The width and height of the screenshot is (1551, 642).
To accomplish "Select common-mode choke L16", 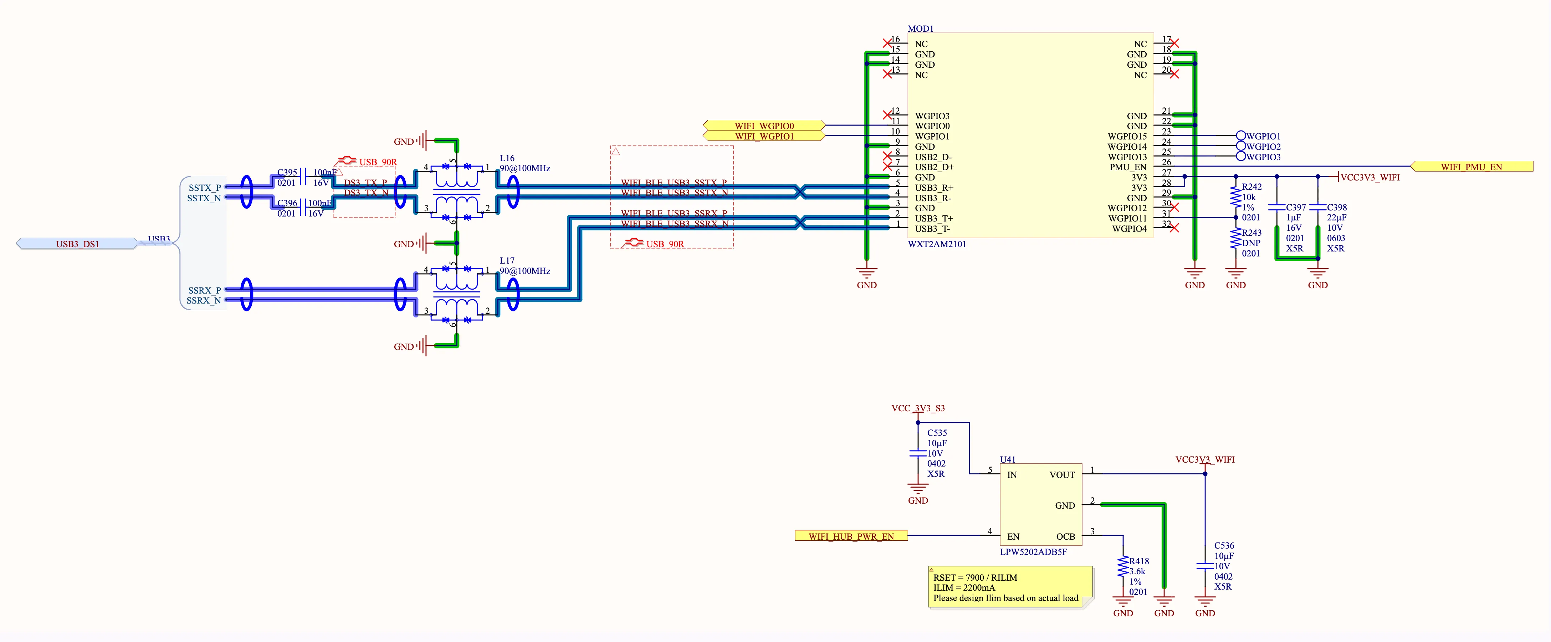I will tap(456, 192).
